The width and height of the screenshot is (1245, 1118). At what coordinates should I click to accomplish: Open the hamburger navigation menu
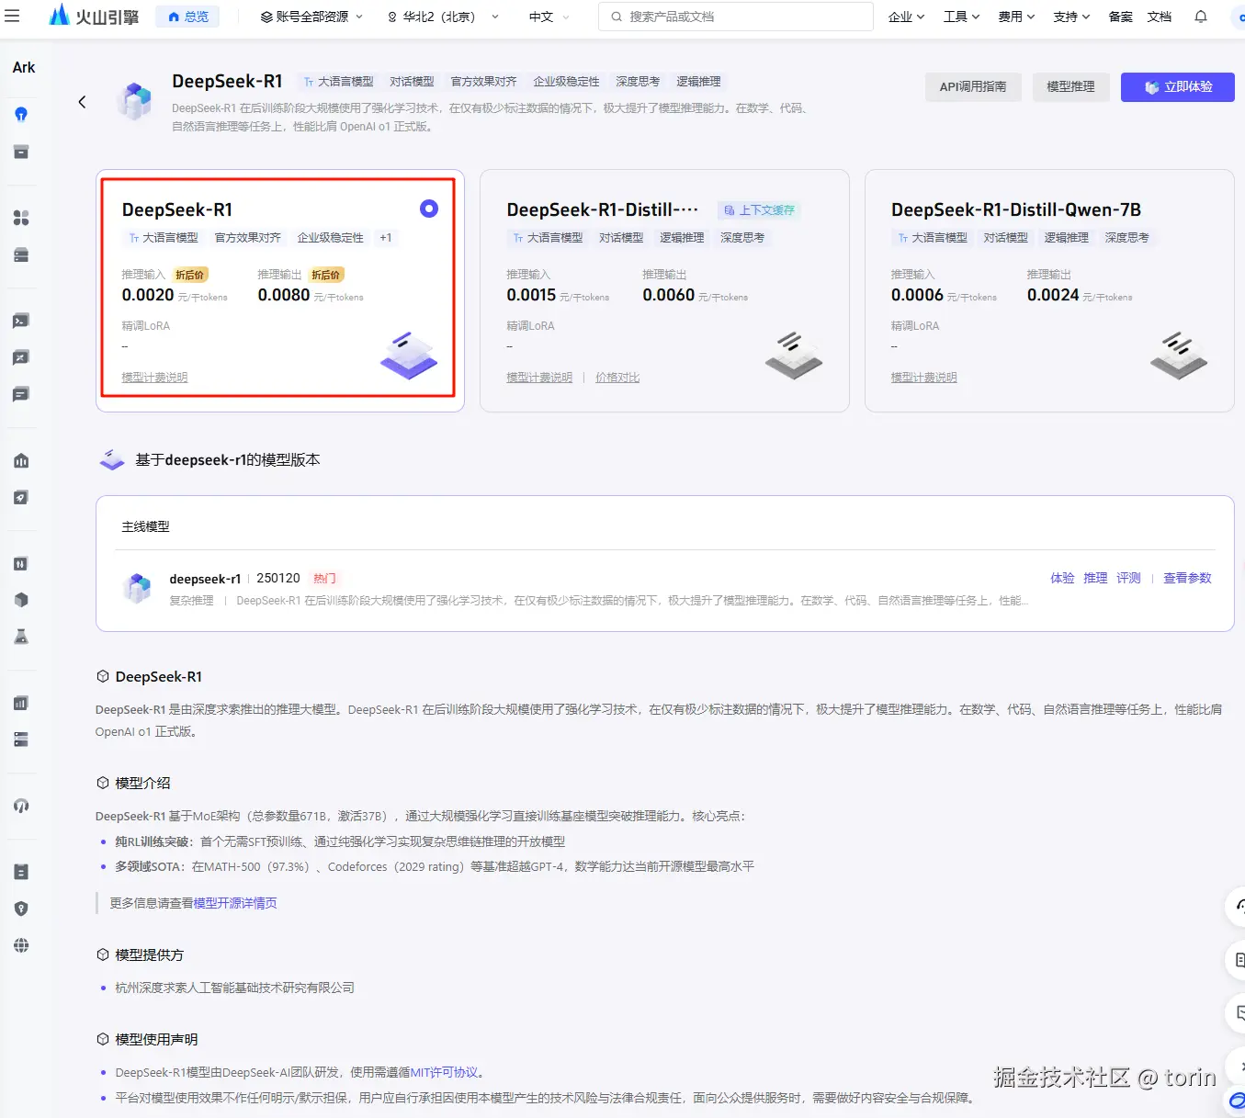[x=12, y=17]
